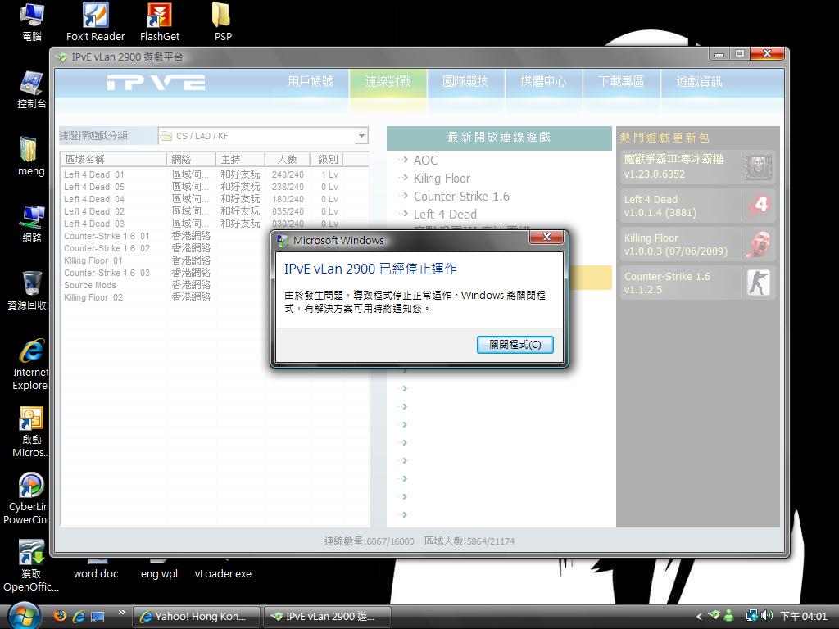The image size is (839, 629).
Task: Click the IPvE logo in the header
Action: point(156,83)
